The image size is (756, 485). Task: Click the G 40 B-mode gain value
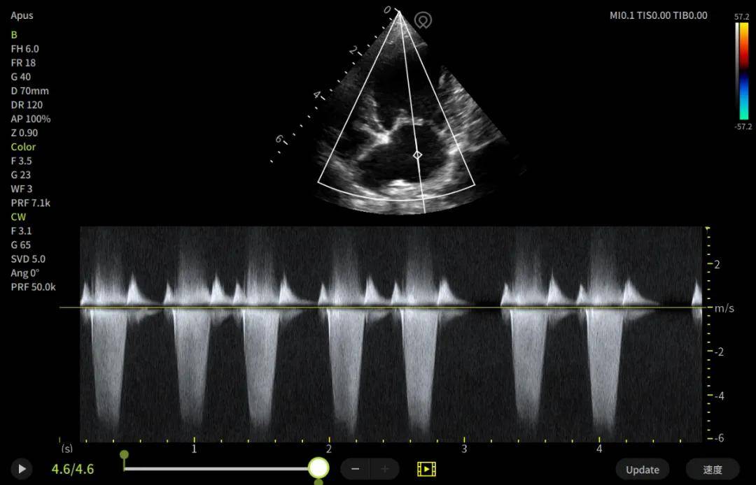pos(21,77)
